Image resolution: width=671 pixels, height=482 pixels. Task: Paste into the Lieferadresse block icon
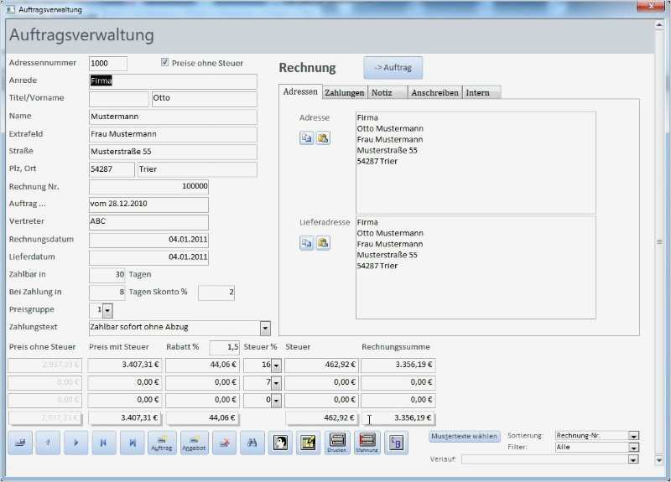323,243
